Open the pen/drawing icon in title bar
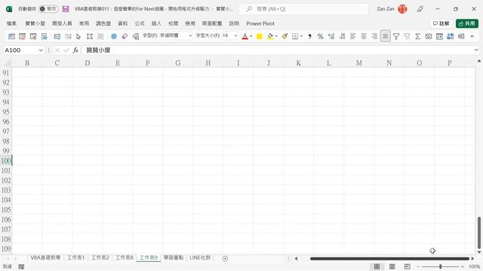The height and width of the screenshot is (271, 483). click(420, 9)
